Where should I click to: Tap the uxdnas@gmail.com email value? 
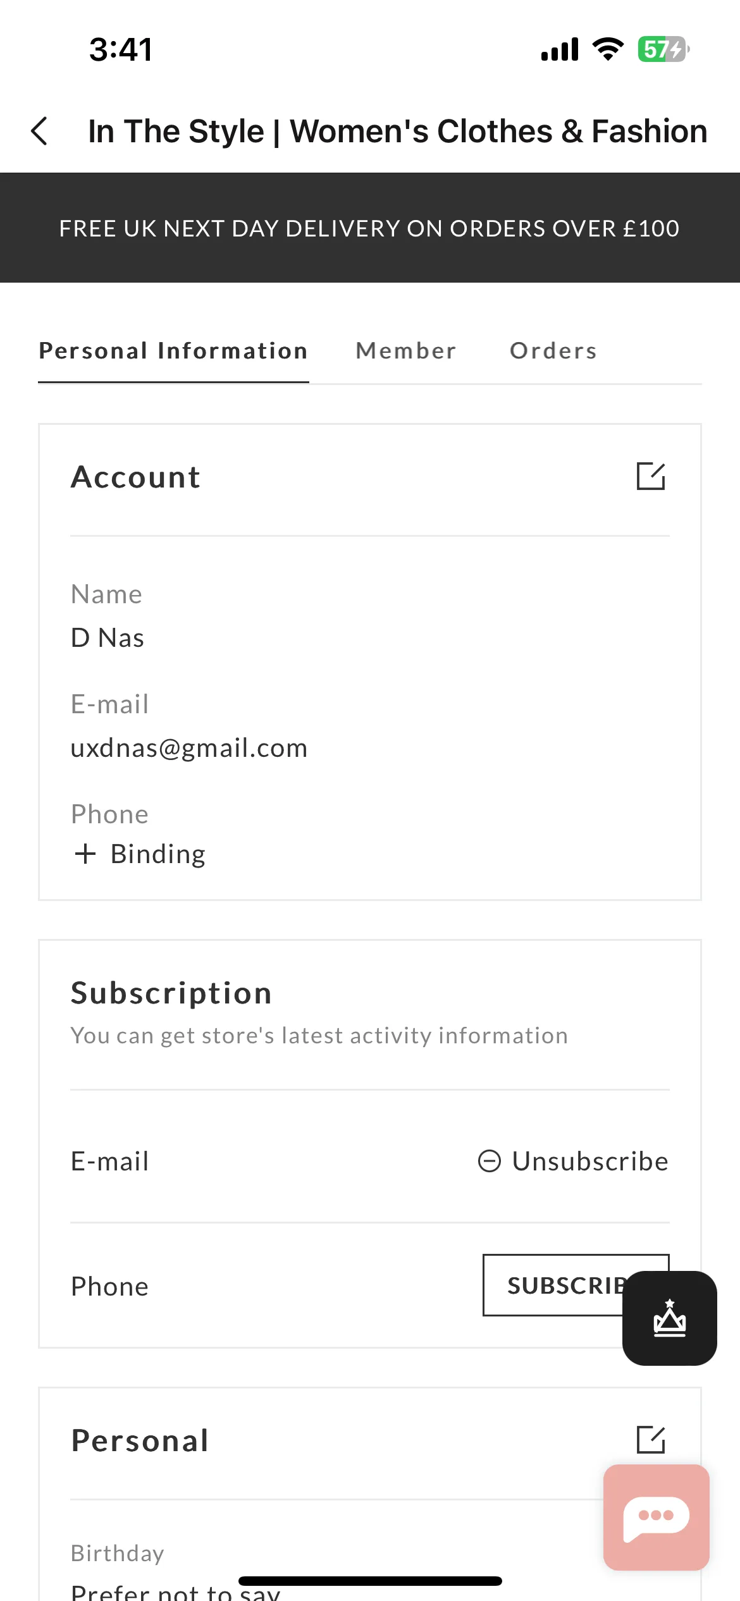click(x=189, y=748)
